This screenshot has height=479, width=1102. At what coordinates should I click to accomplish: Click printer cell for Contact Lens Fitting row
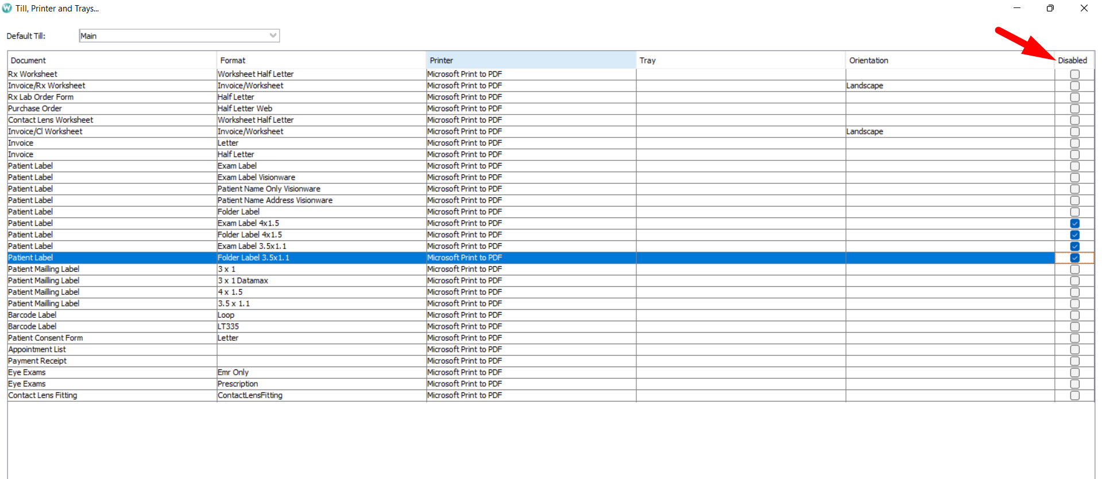pos(531,395)
